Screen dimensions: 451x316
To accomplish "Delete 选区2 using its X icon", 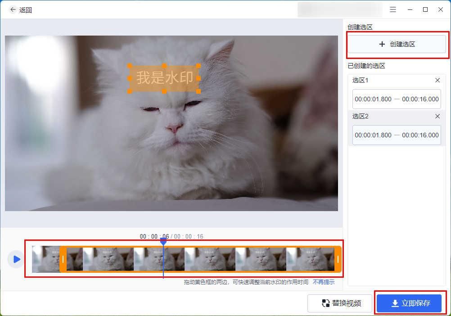I will (x=437, y=116).
